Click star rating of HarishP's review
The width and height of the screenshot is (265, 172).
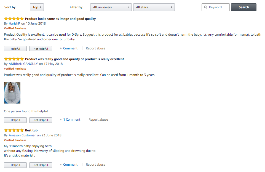click(14, 19)
